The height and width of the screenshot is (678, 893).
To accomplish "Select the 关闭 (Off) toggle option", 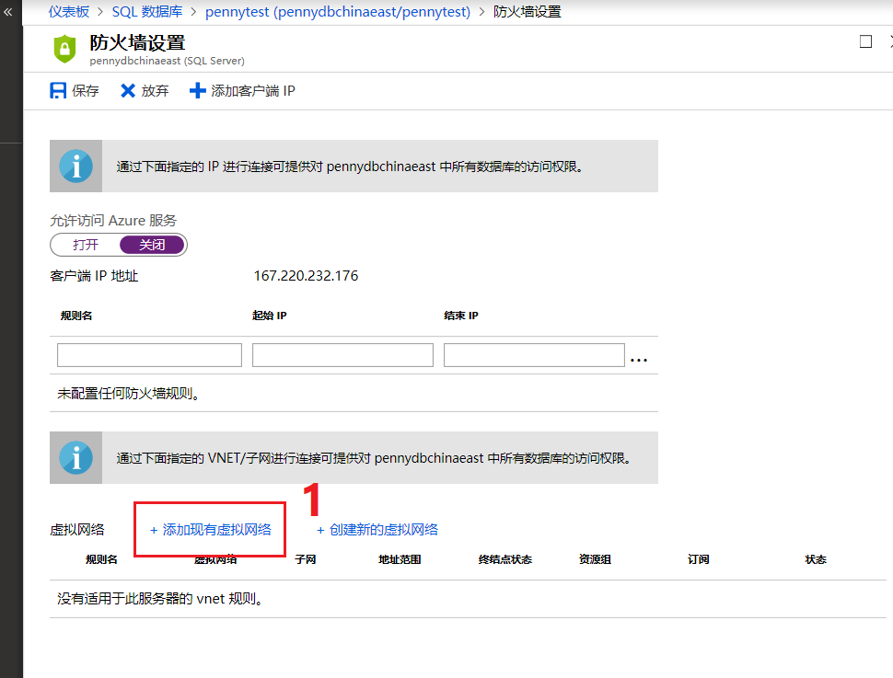I will coord(152,245).
